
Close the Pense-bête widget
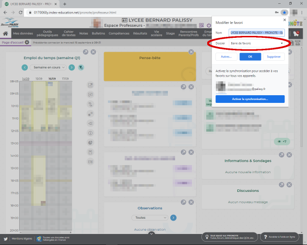[191, 52]
